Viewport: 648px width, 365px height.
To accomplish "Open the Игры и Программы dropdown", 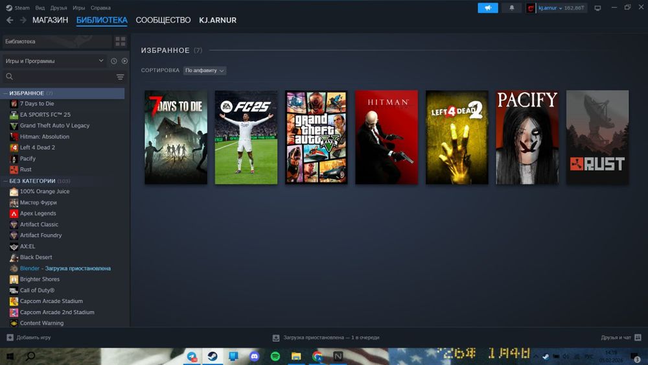I will click(x=54, y=61).
